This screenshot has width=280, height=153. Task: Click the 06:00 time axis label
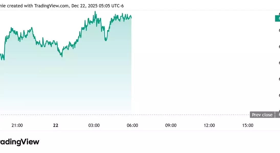point(132,125)
